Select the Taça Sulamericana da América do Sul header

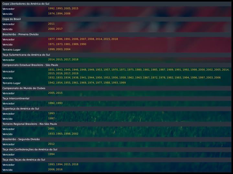(26, 55)
